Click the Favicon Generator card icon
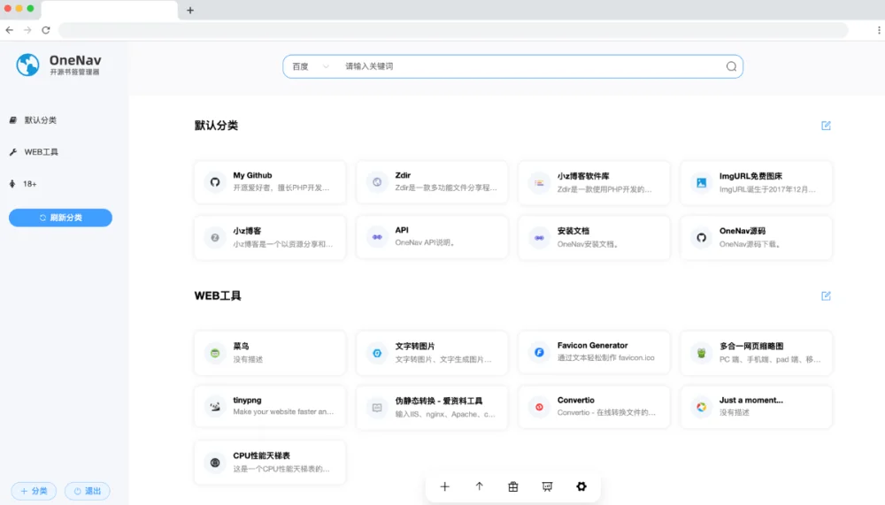 [x=539, y=352]
